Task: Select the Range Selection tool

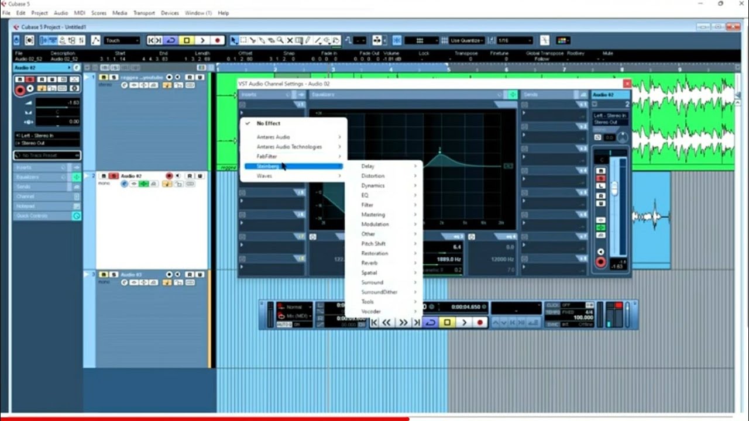Action: [243, 40]
